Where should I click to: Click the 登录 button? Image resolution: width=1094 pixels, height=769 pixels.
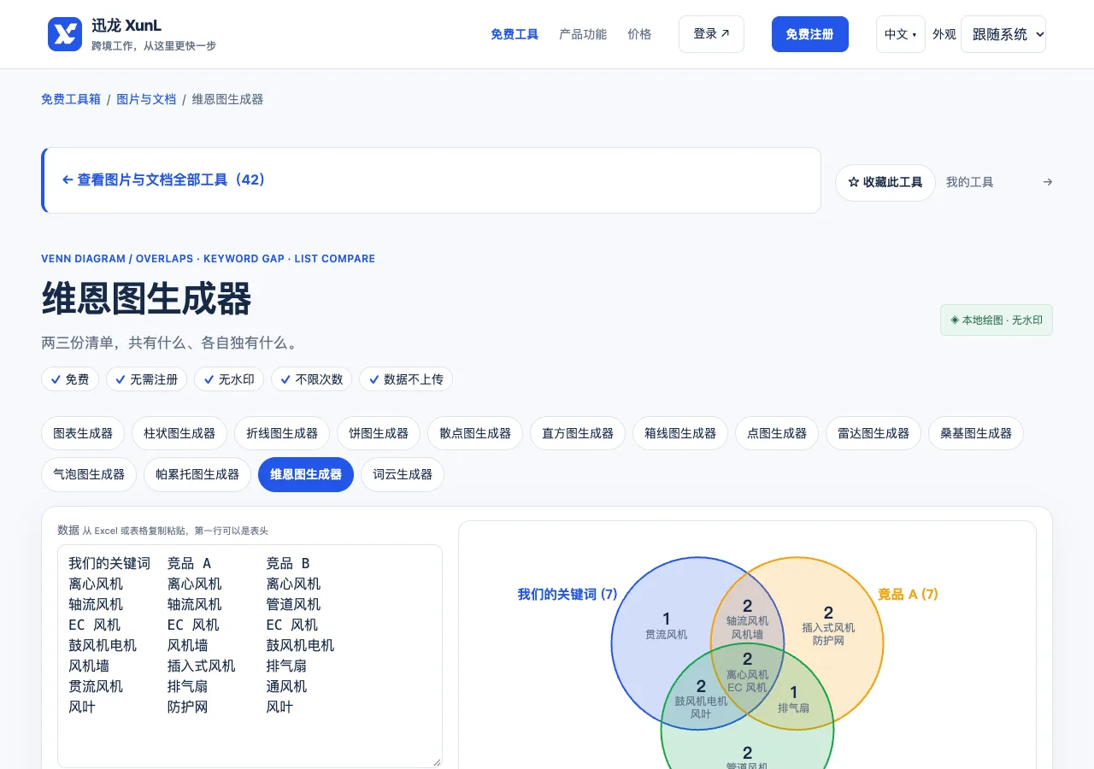[x=711, y=34]
